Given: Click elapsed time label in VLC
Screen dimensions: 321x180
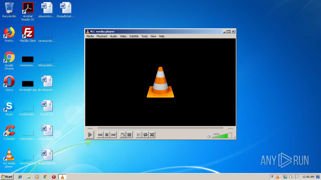Looking at the screenshot, I should pyautogui.click(x=90, y=128).
